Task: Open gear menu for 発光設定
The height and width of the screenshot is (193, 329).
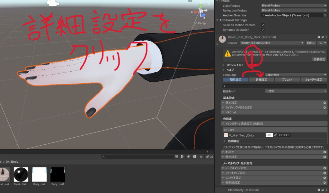Action: (x=325, y=157)
